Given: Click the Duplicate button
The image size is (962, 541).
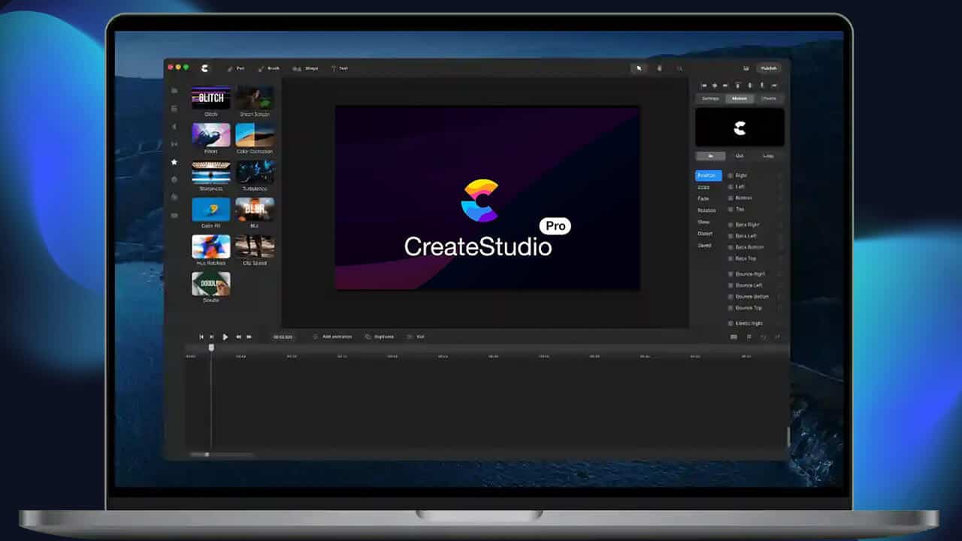Looking at the screenshot, I should [380, 337].
